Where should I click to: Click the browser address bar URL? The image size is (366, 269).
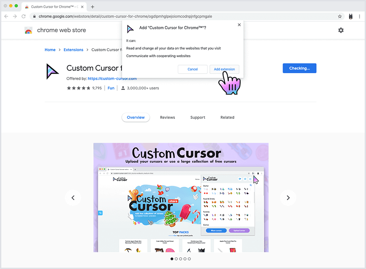click(125, 16)
